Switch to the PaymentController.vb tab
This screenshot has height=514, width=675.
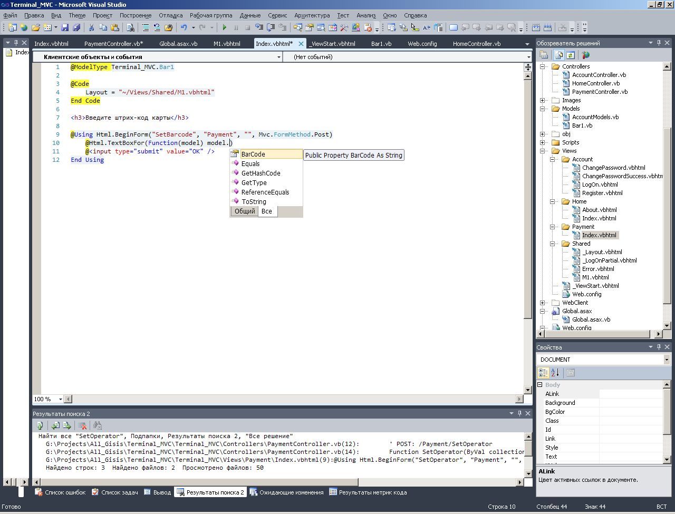(x=113, y=44)
